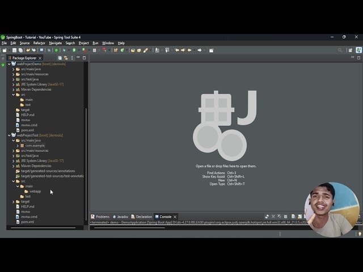Click console Relaunch icon
The image size is (363, 272).
click(267, 216)
